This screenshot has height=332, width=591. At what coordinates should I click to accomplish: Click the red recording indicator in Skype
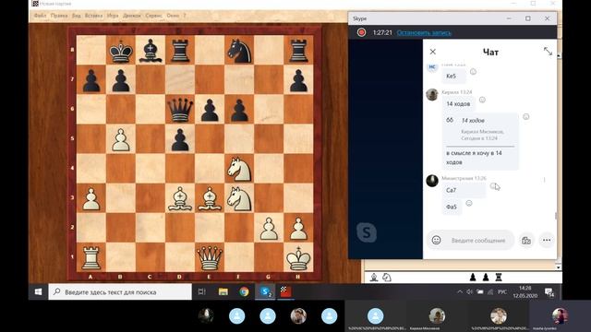point(361,32)
